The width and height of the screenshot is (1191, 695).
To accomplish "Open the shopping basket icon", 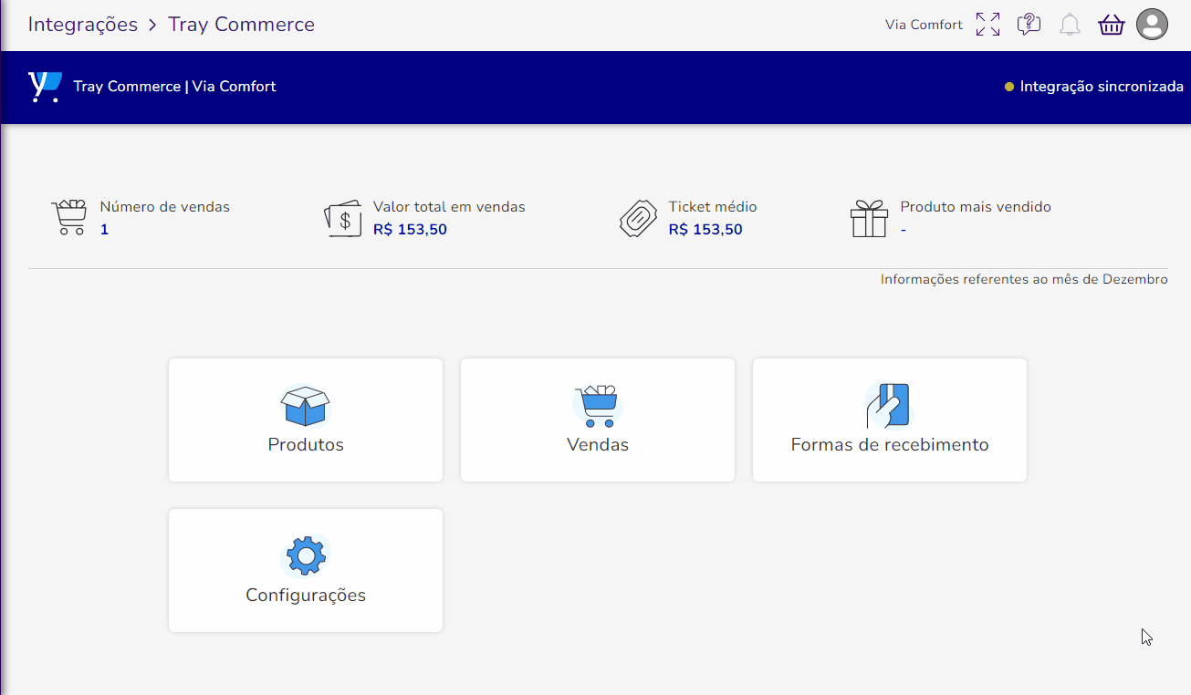I will pos(1111,25).
